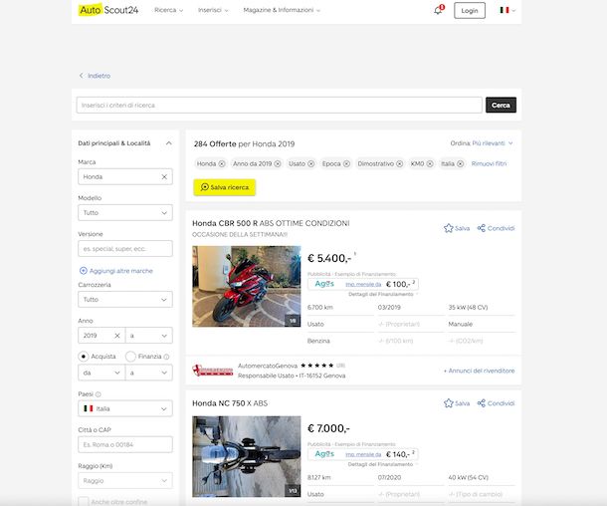Open the AutoScout24 logo home link

tap(108, 10)
